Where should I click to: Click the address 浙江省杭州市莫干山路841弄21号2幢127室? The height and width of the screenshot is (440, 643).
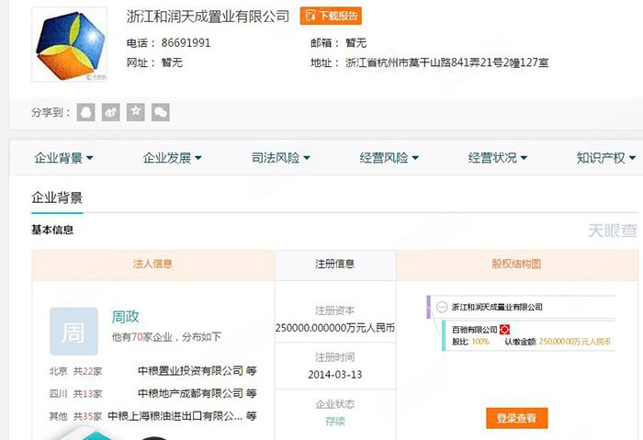pos(447,62)
